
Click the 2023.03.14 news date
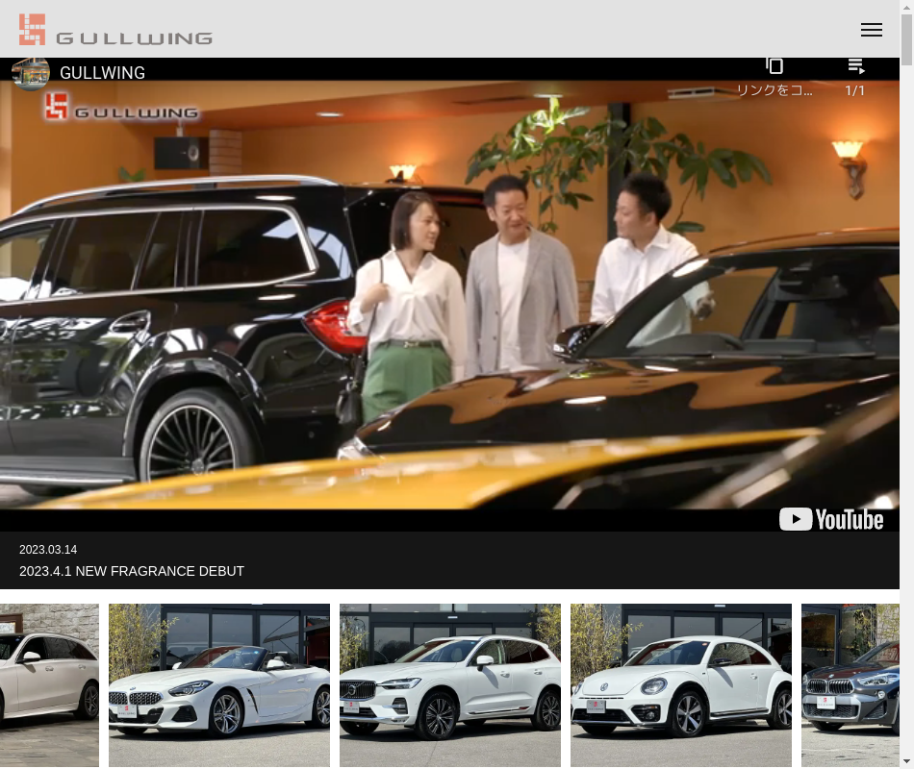pyautogui.click(x=48, y=550)
